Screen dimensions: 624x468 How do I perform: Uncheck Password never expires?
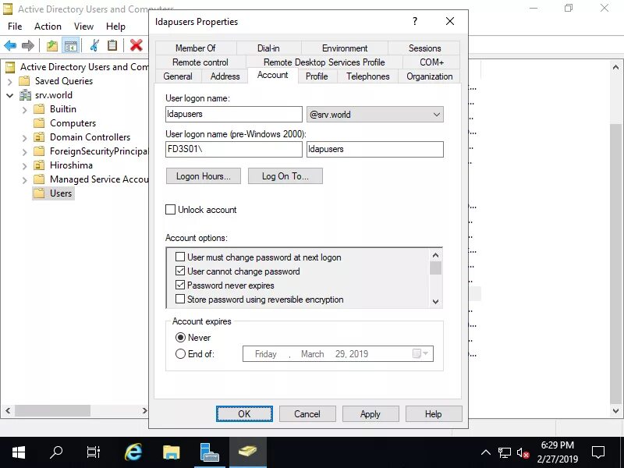[x=180, y=285]
